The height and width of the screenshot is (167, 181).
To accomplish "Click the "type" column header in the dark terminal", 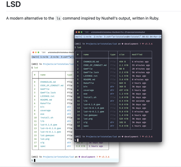I will (x=113, y=55).
